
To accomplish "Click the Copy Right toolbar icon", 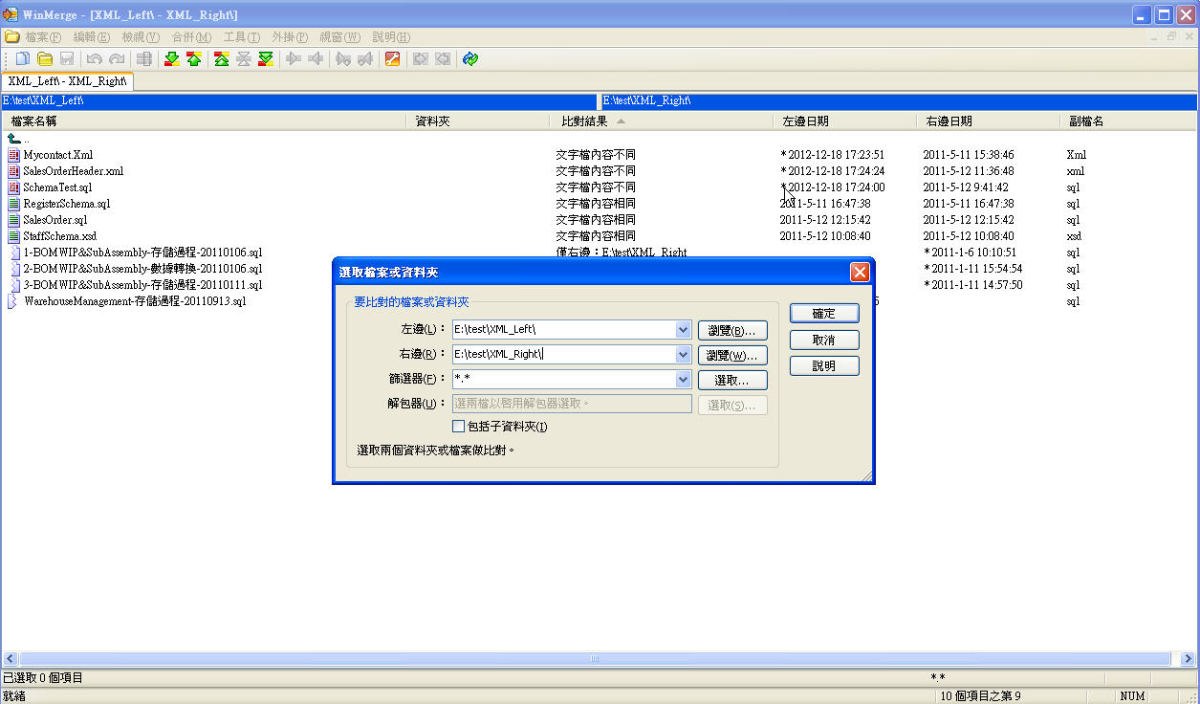I will click(294, 59).
